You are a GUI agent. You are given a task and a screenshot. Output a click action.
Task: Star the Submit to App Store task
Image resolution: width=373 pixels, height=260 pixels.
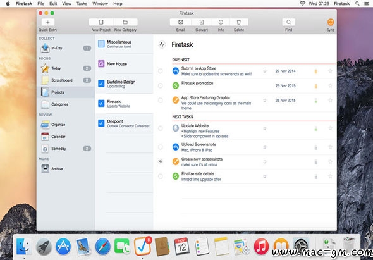330,71
